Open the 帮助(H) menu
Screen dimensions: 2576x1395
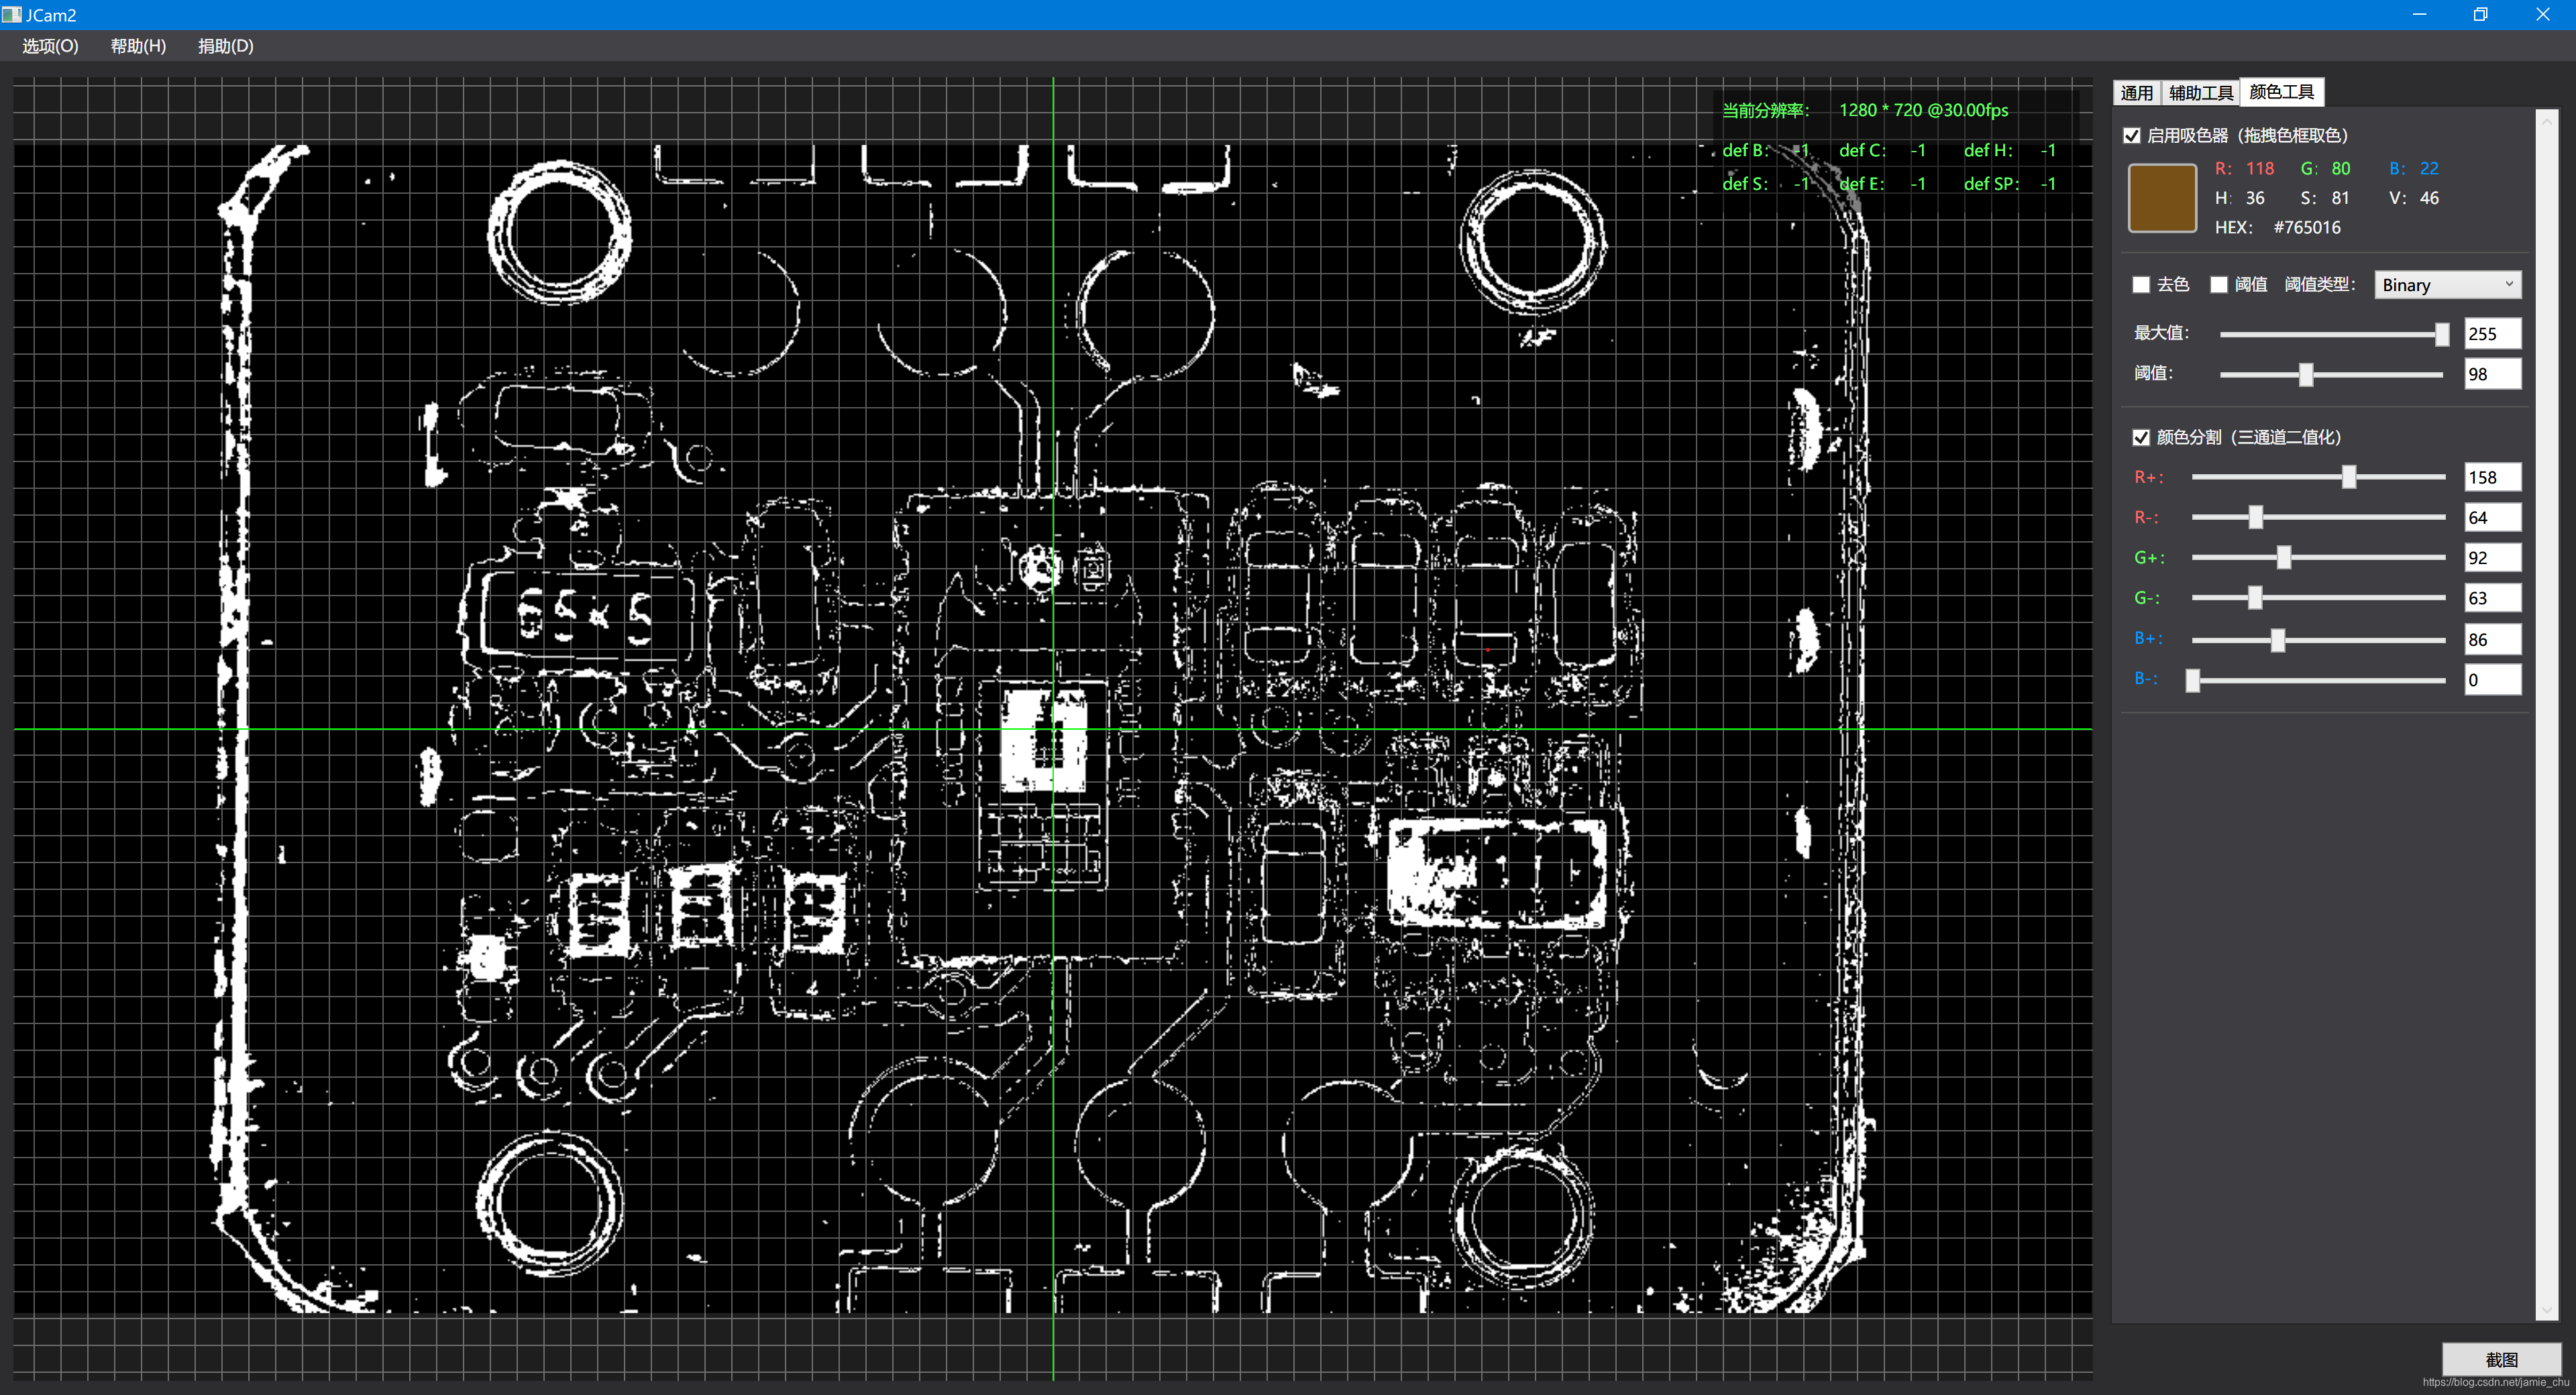point(138,46)
